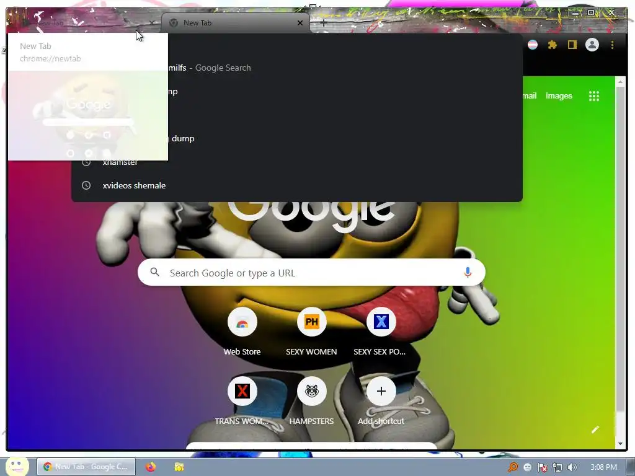
Task: Open the HAMPSTERS shortcut
Action: pyautogui.click(x=311, y=392)
